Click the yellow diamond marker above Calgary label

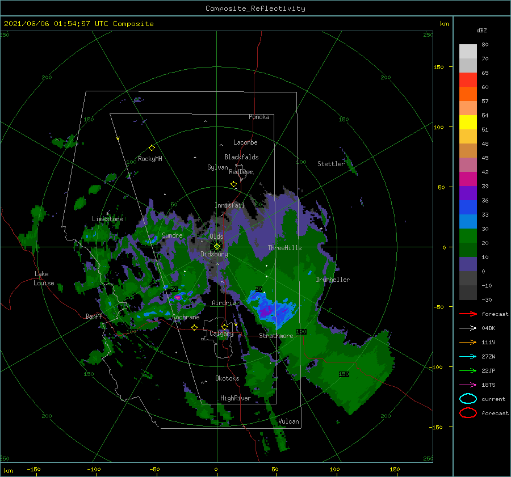[224, 327]
